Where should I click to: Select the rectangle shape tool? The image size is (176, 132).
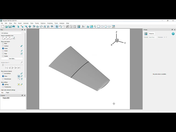102,26
